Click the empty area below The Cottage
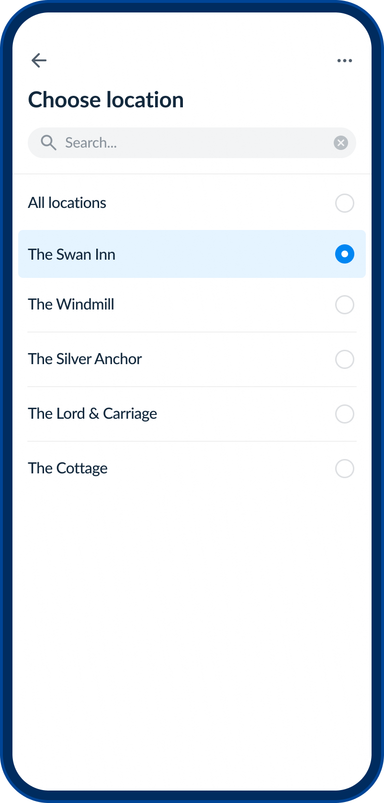 tap(192, 623)
